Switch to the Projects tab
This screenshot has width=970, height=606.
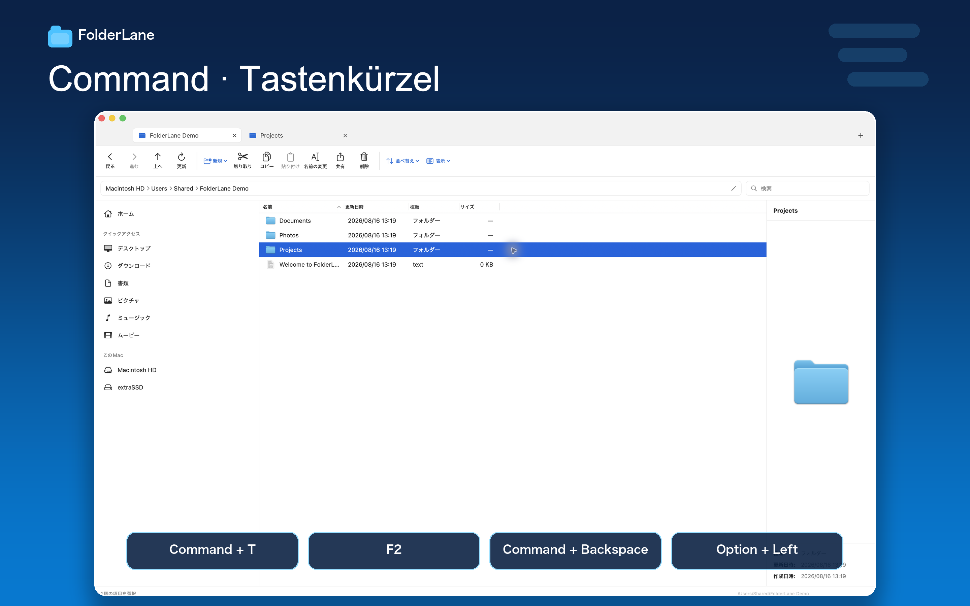click(x=298, y=135)
